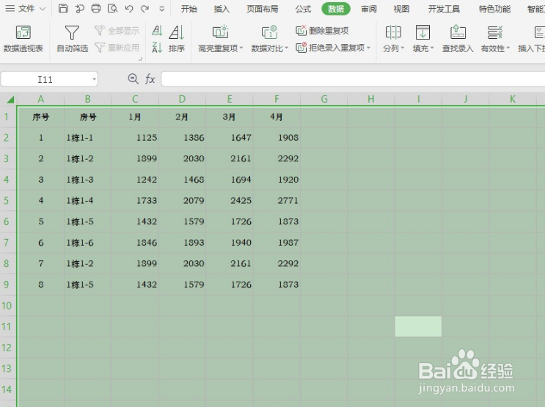This screenshot has width=545, height=407.
Task: Click the Name Box showing I11
Action: click(45, 80)
